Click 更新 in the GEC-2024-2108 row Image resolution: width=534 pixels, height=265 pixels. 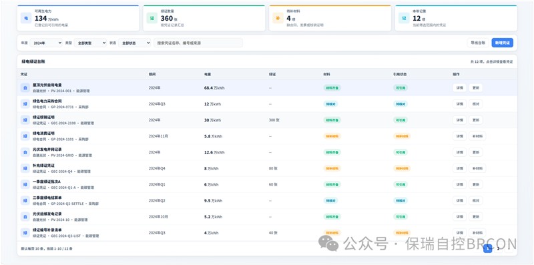[x=476, y=120]
